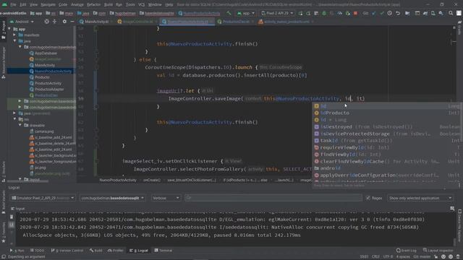Open the Android project view dropdown
The height and width of the screenshot is (260, 463).
pos(22,22)
